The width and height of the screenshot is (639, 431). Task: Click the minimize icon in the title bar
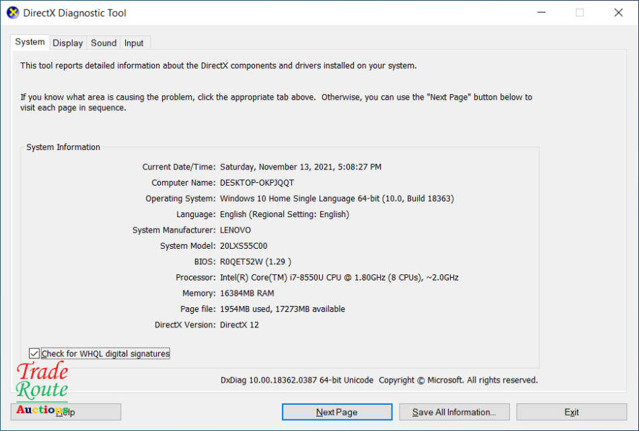[541, 12]
